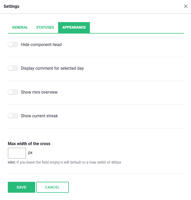The width and height of the screenshot is (191, 200).
Task: Close the Settings dialog with the X icon
Action: 186,6
